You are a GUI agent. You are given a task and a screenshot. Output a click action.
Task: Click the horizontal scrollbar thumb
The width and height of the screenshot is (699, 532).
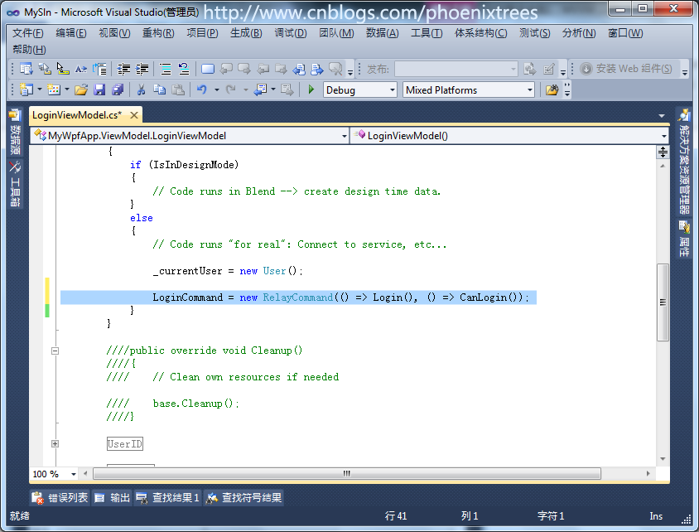point(347,474)
